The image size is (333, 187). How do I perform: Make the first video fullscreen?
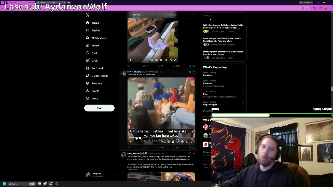(x=175, y=60)
